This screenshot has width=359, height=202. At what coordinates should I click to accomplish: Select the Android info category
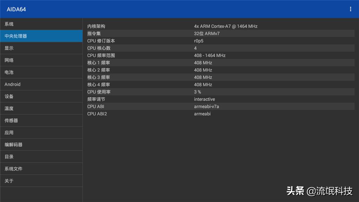[41, 84]
